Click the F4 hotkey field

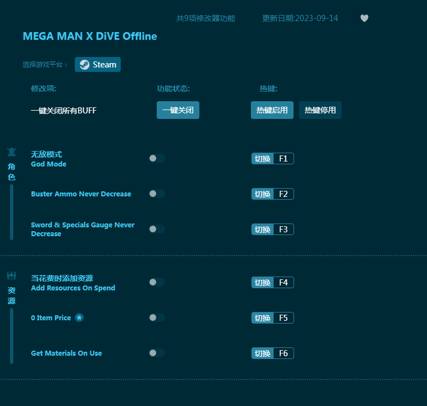pos(284,282)
